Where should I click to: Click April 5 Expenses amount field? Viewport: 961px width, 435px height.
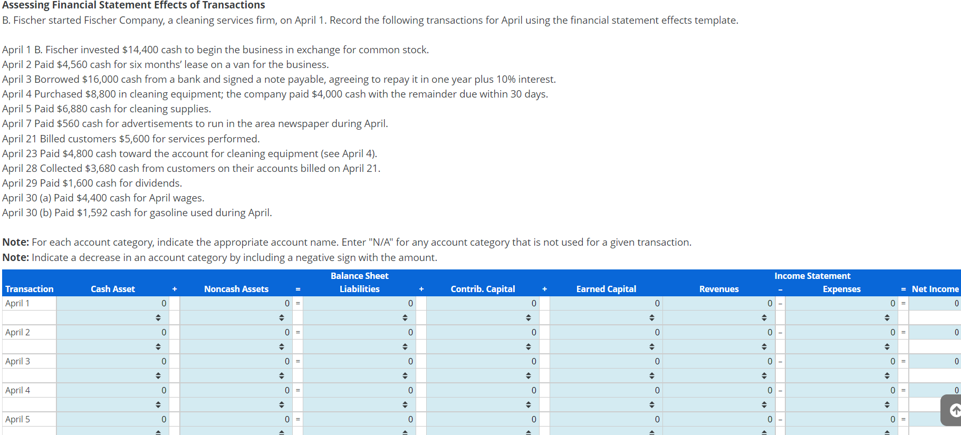[x=842, y=419]
